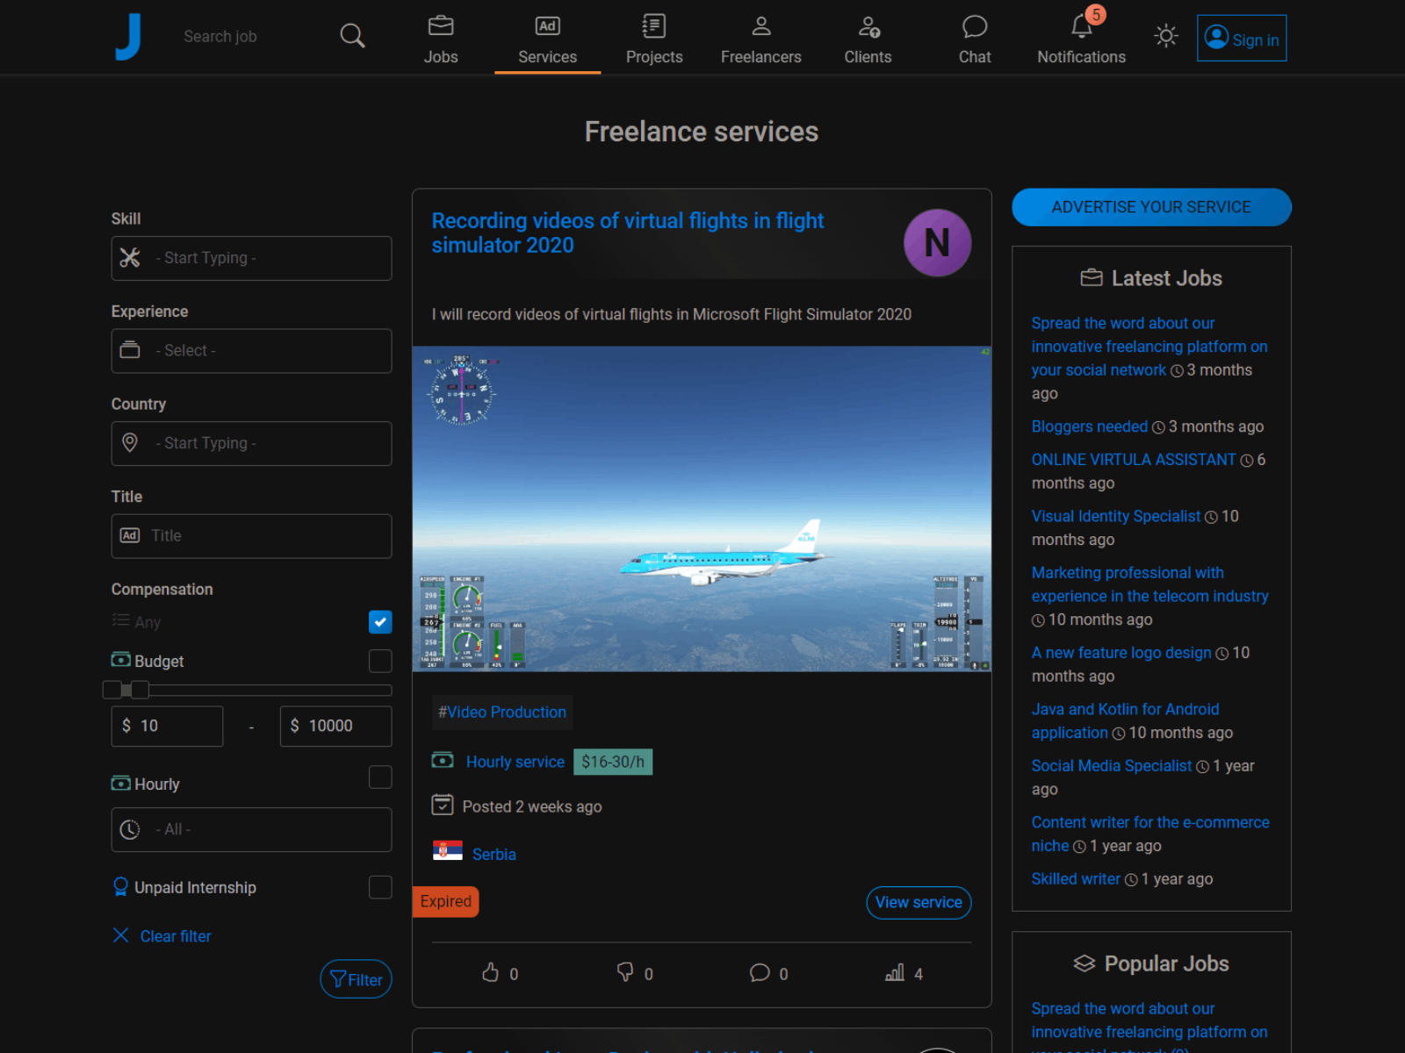Viewport: 1405px width, 1053px height.
Task: Go to the Jobs tab
Action: [x=441, y=39]
